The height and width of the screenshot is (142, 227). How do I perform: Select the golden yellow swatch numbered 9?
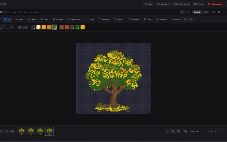click(x=83, y=27)
